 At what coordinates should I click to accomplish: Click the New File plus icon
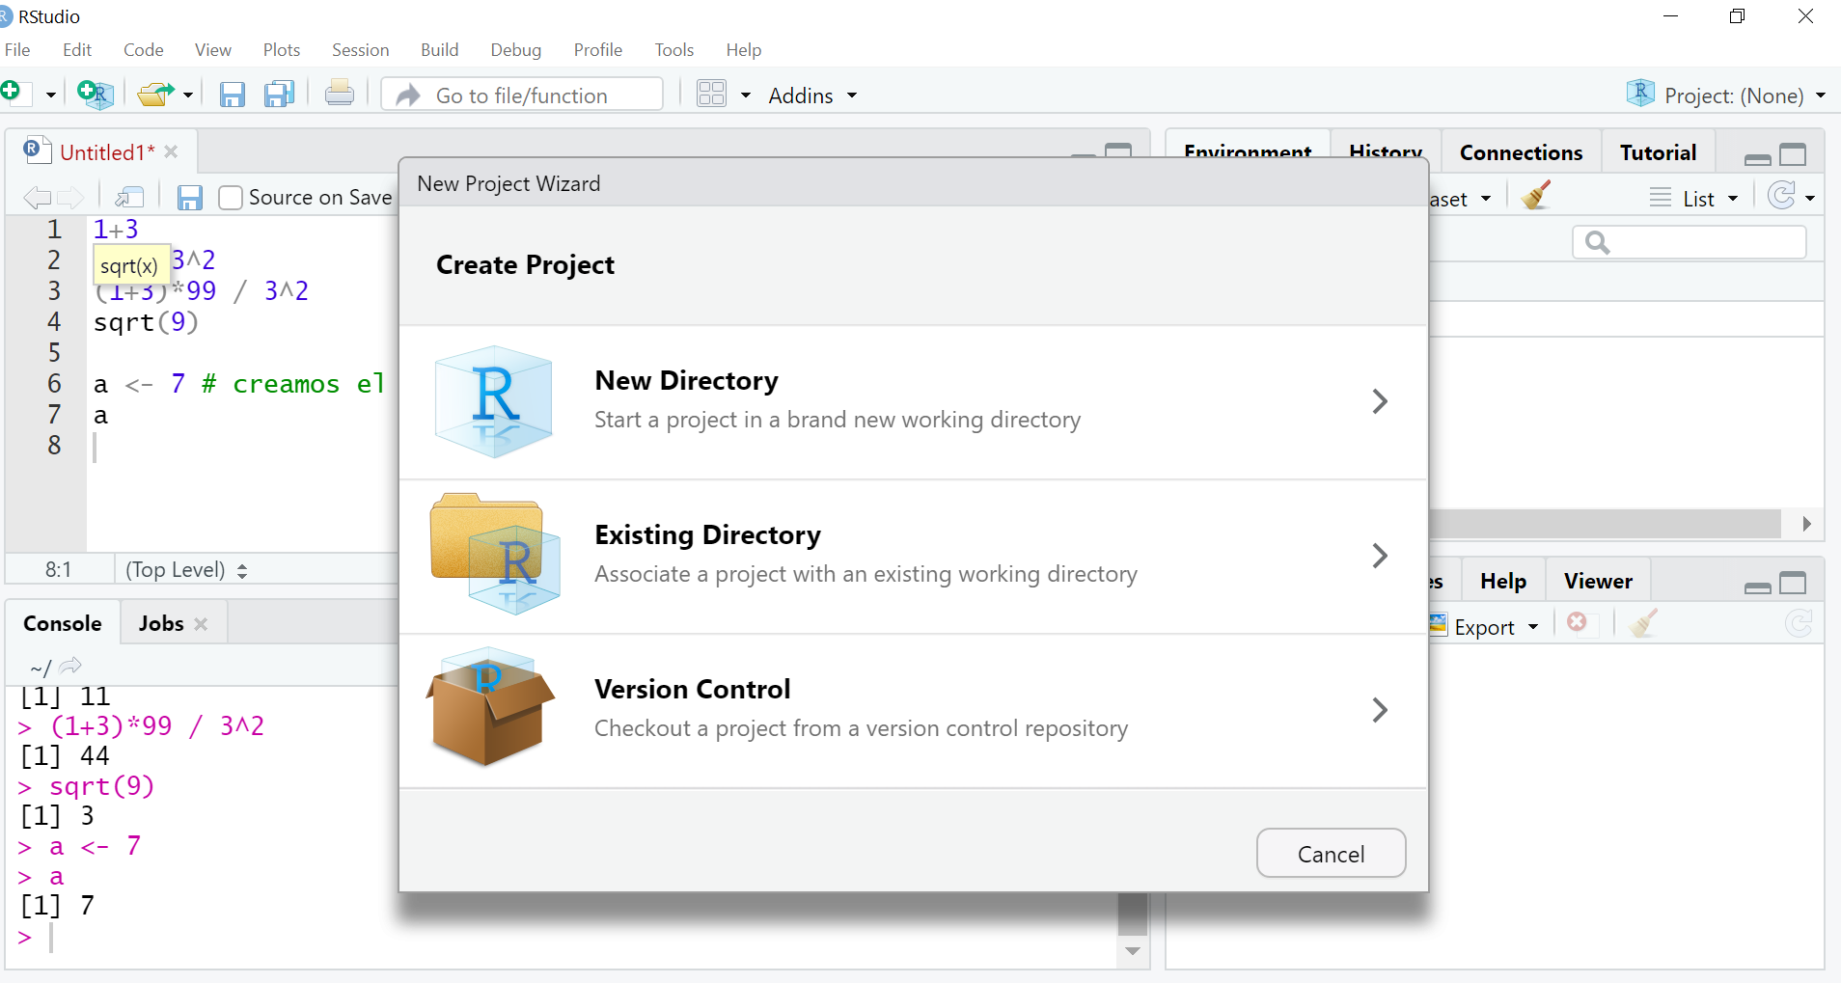click(x=12, y=93)
